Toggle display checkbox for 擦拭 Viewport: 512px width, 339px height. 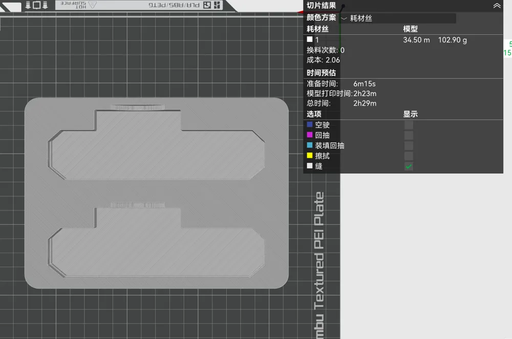pos(409,156)
